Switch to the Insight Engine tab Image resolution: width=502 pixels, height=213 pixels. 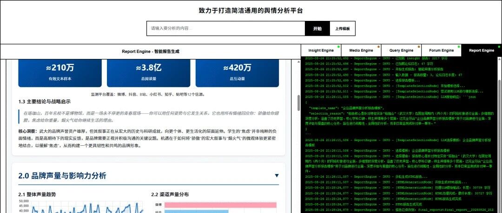point(321,51)
